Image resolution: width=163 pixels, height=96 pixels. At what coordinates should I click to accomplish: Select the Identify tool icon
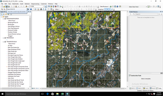click(31, 9)
